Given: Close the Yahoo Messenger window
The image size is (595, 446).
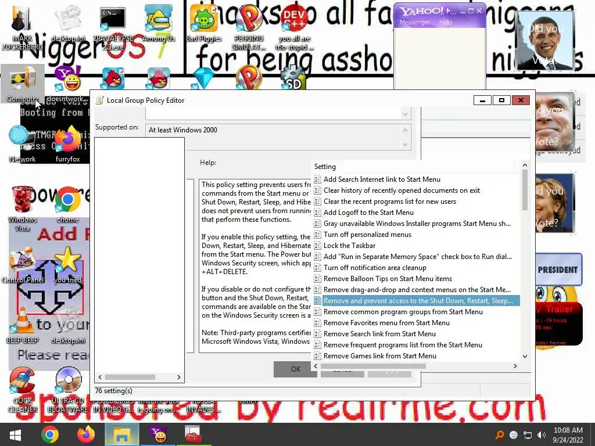Looking at the screenshot, I should (x=479, y=11).
